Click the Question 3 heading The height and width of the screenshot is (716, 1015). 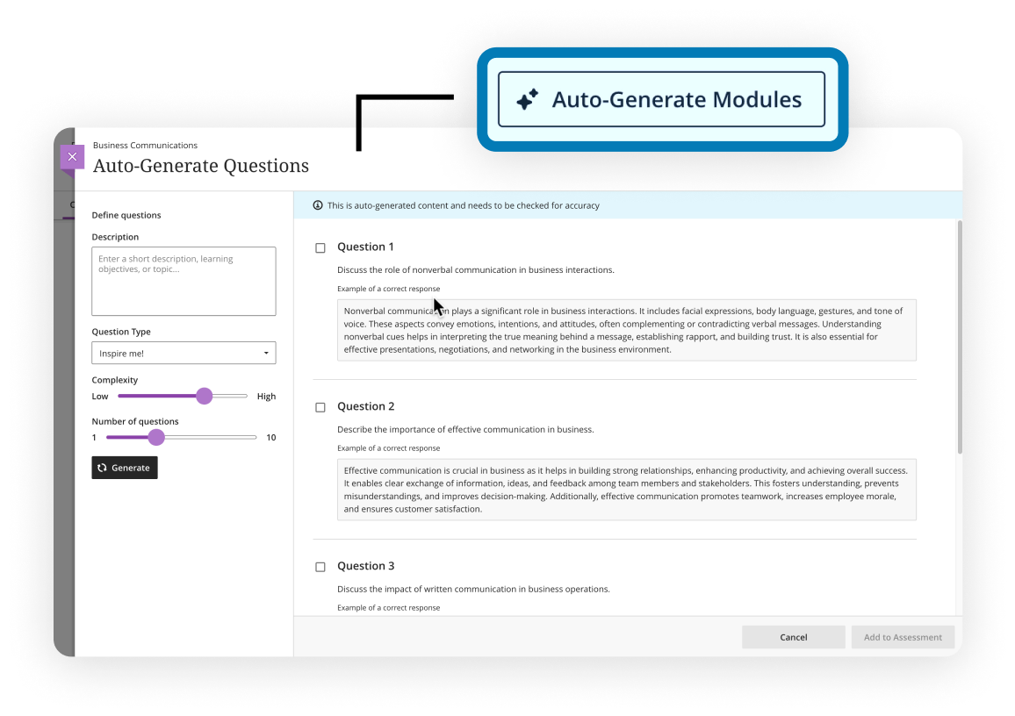(x=365, y=566)
